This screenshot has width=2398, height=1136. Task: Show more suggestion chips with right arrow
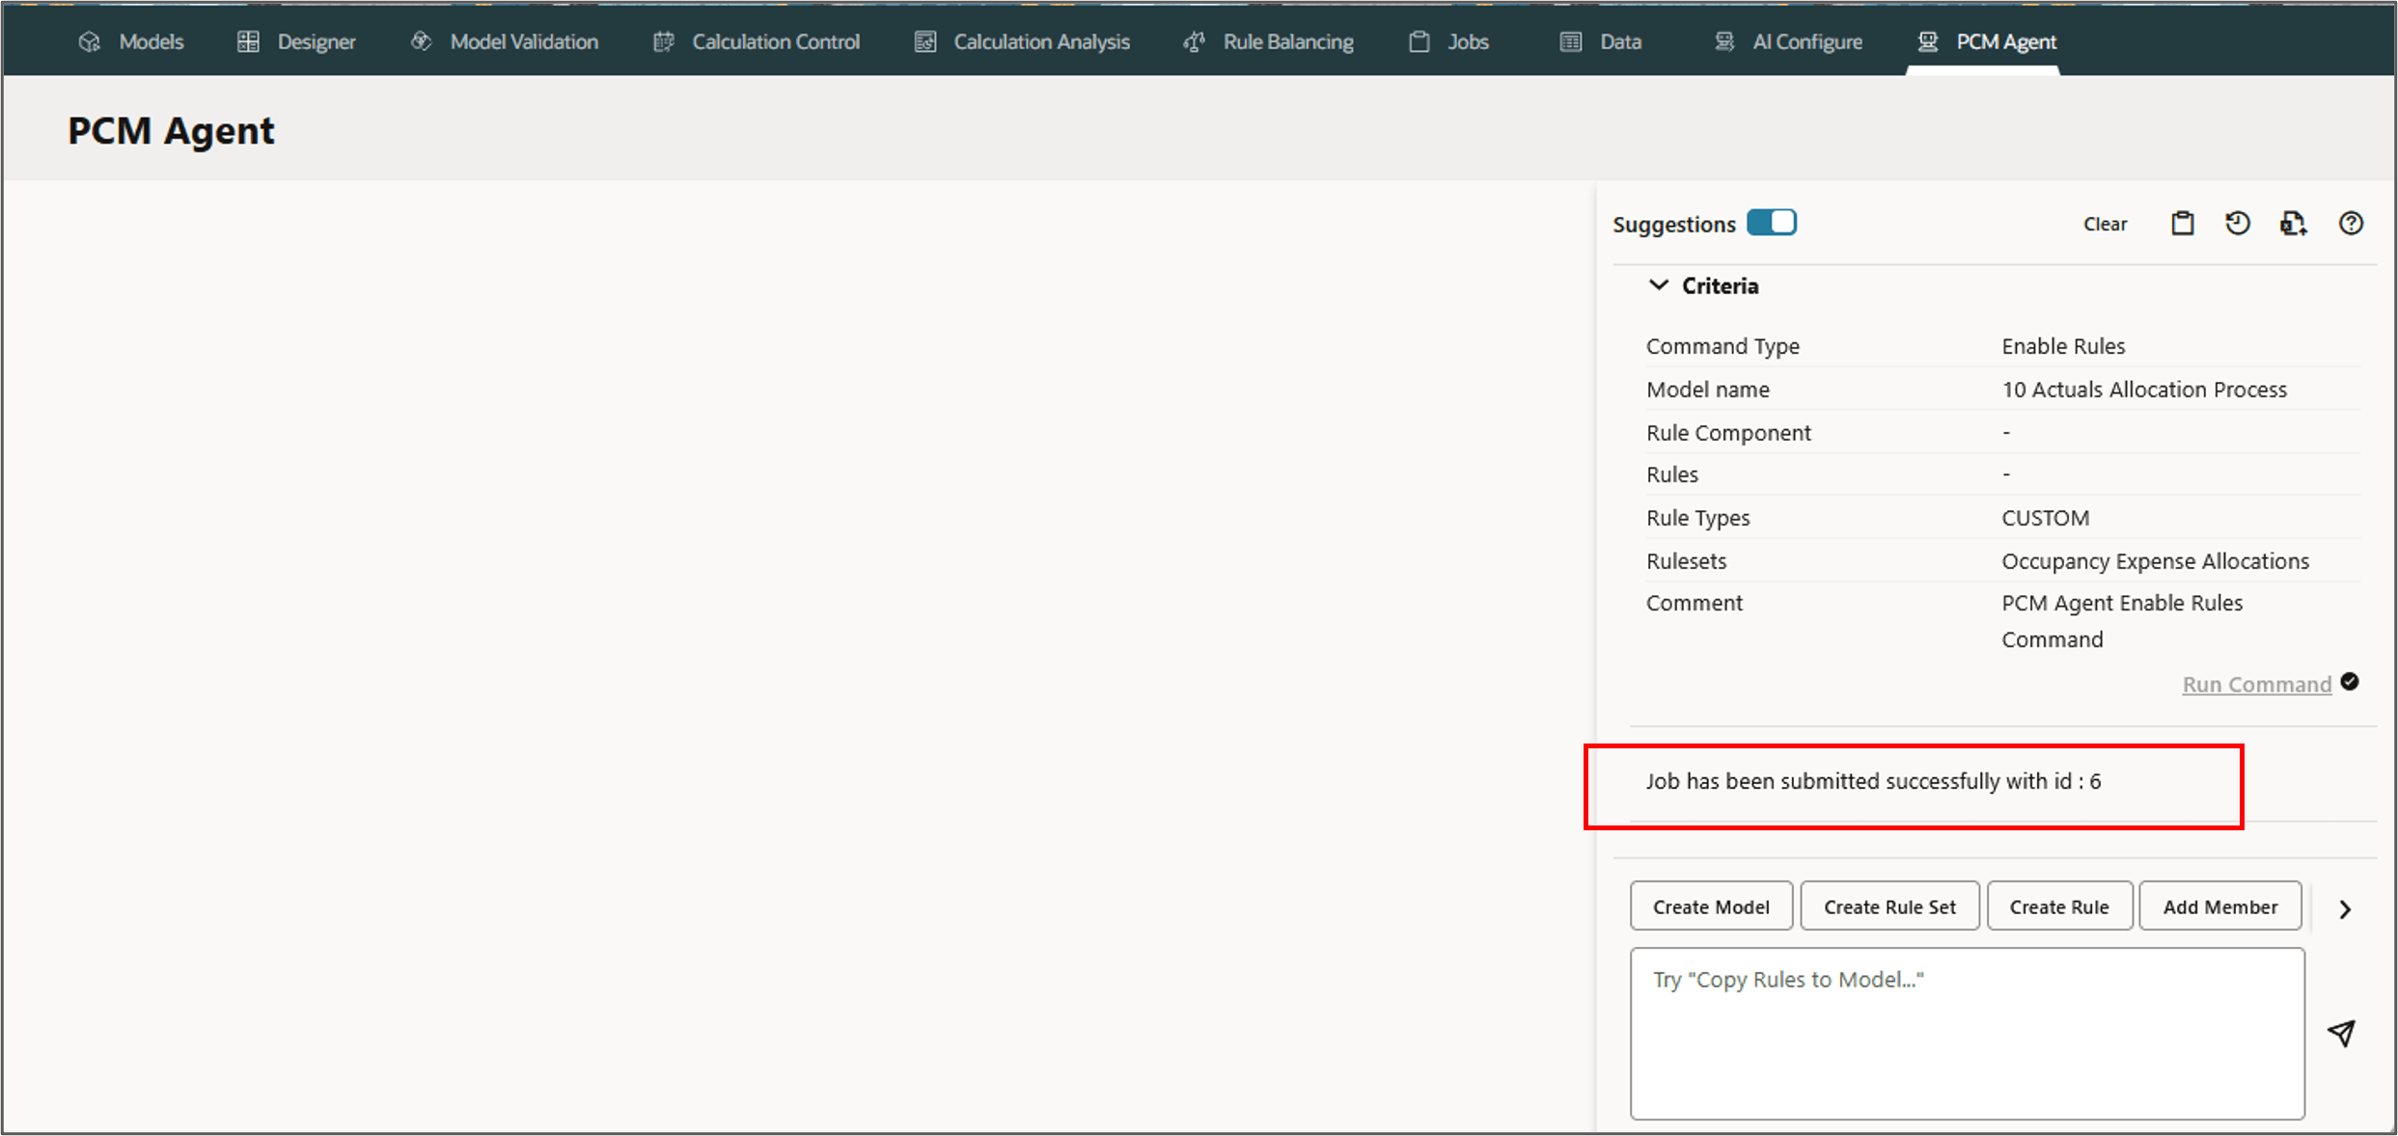tap(2345, 909)
